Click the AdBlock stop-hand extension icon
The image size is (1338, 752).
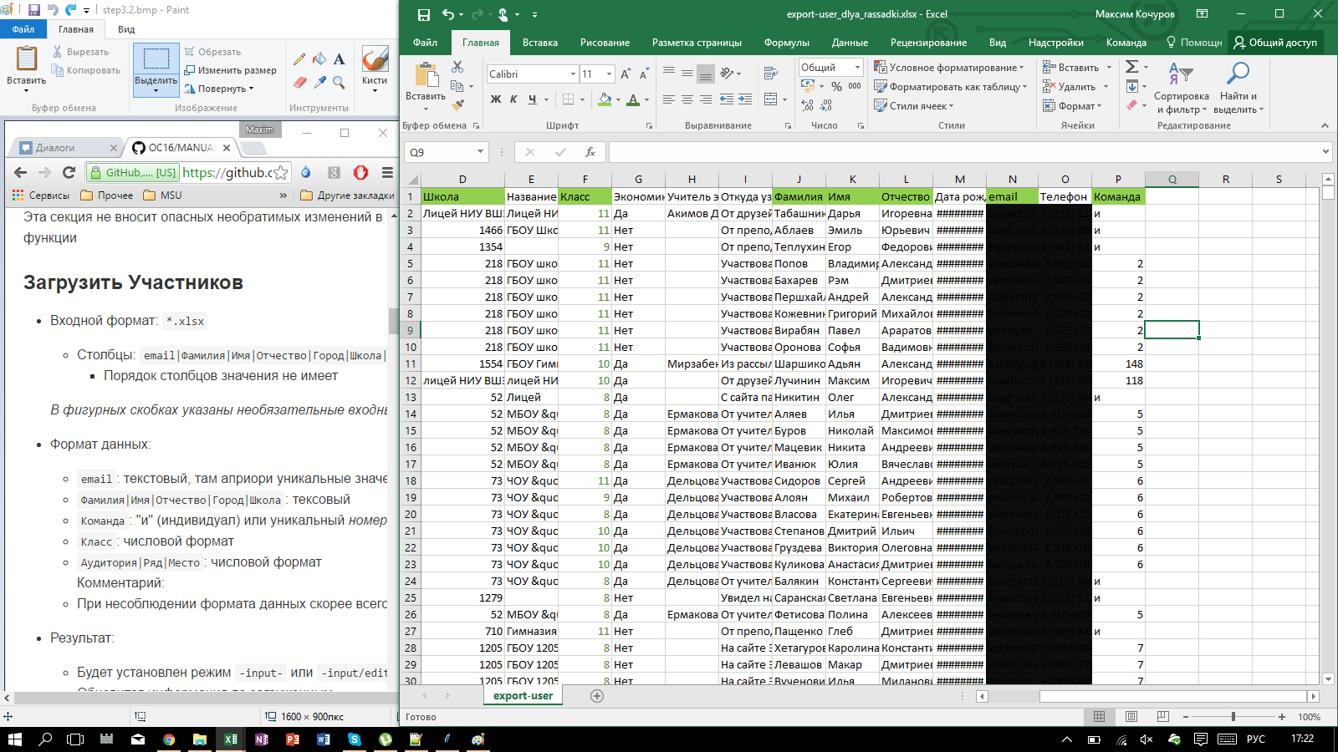360,172
